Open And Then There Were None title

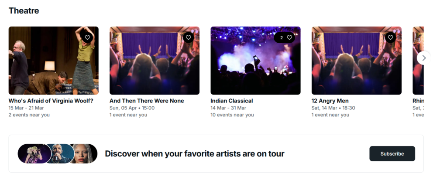pos(147,101)
